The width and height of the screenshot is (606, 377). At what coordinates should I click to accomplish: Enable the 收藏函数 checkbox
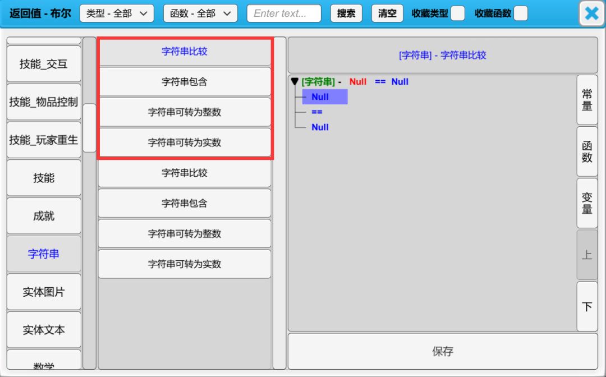pos(521,13)
